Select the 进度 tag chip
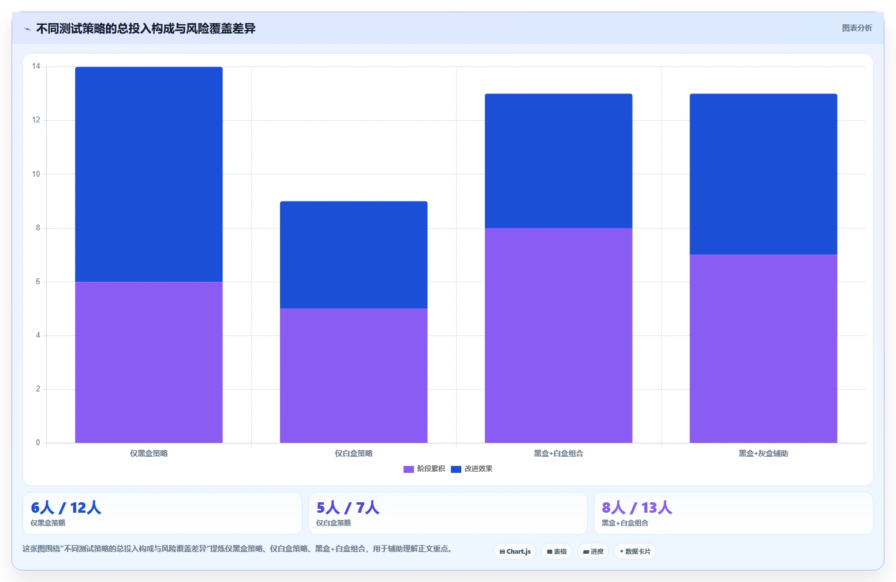Screen dimensions: 896x582 pos(593,551)
